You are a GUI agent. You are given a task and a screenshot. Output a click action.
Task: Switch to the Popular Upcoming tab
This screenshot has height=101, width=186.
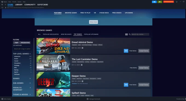tap(91, 34)
